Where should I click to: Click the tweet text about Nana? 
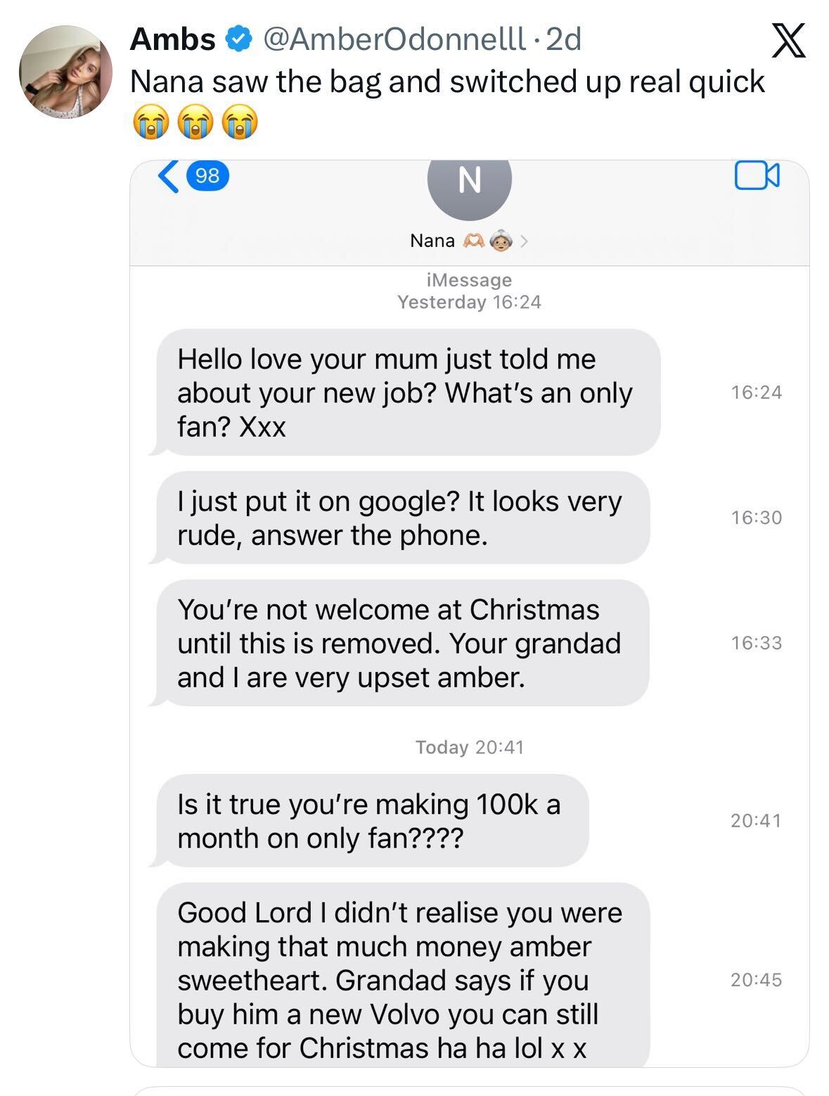[x=447, y=82]
